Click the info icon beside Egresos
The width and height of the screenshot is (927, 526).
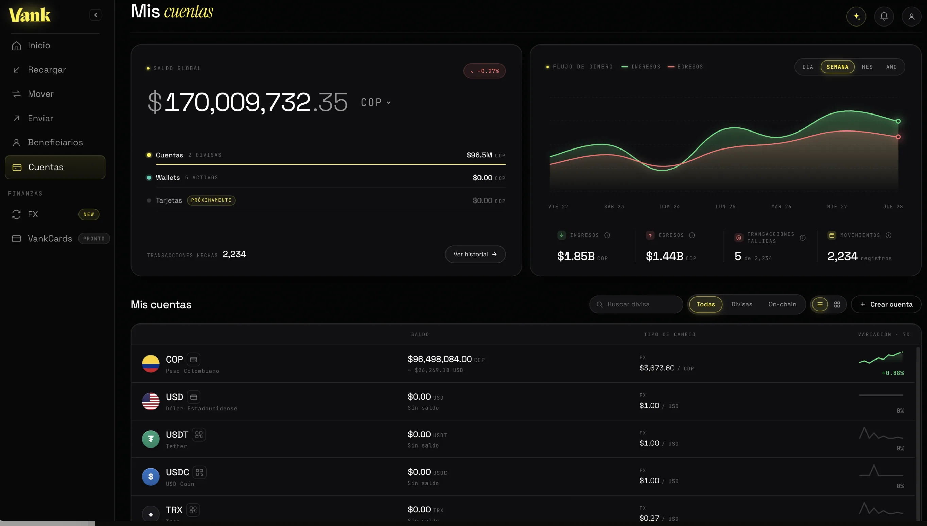[692, 235]
